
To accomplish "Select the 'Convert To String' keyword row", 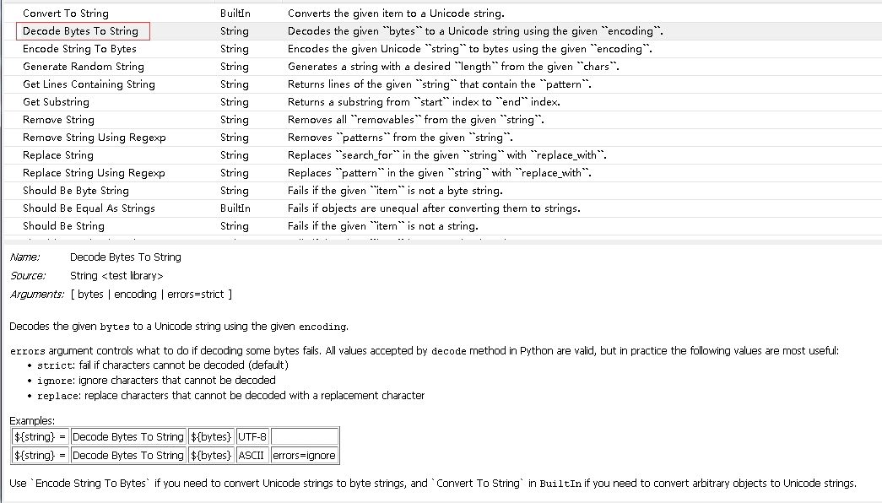I will tap(442, 13).
